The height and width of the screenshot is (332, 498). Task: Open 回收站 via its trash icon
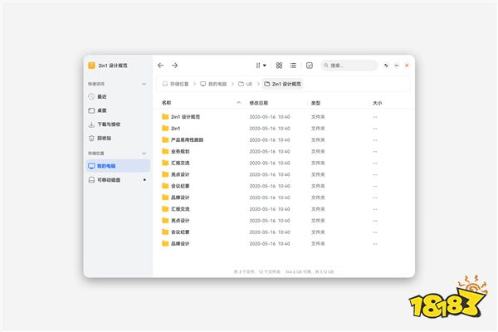tap(91, 139)
